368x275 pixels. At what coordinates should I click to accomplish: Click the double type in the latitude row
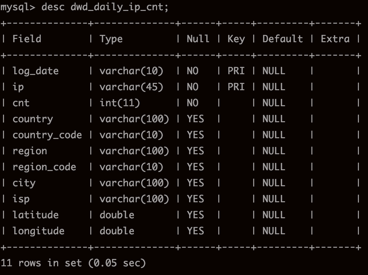point(117,215)
